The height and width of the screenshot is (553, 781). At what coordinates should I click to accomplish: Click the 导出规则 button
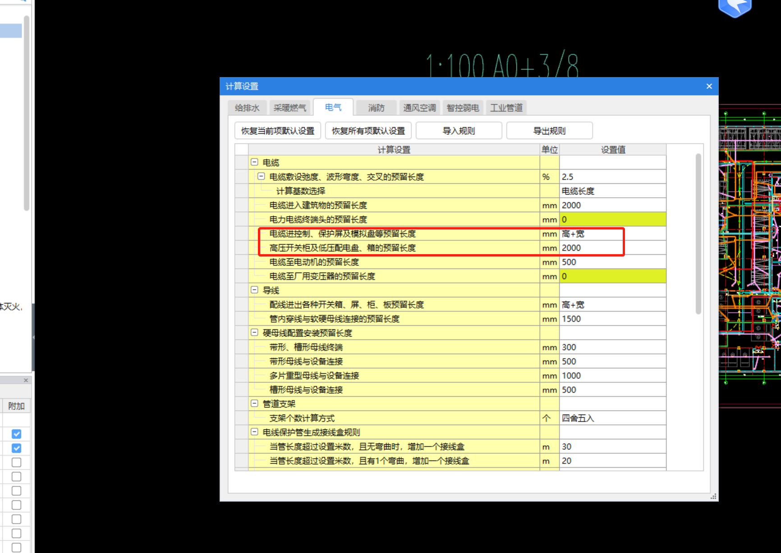tap(550, 131)
